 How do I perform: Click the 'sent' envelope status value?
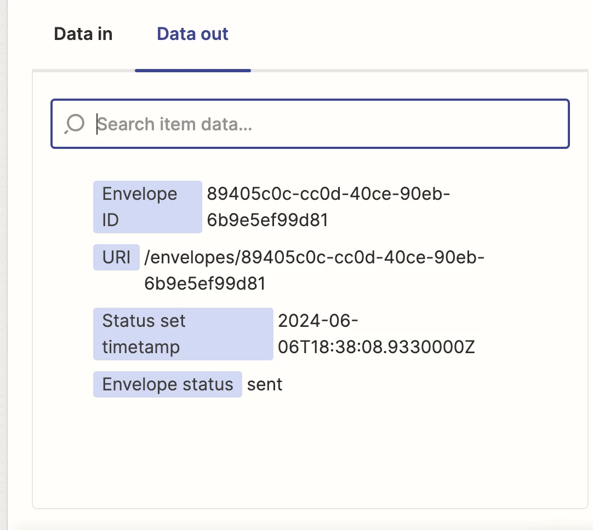click(x=265, y=384)
